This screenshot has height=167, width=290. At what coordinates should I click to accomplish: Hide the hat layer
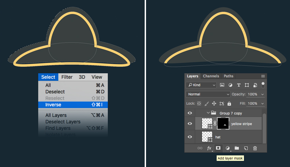point(190,137)
